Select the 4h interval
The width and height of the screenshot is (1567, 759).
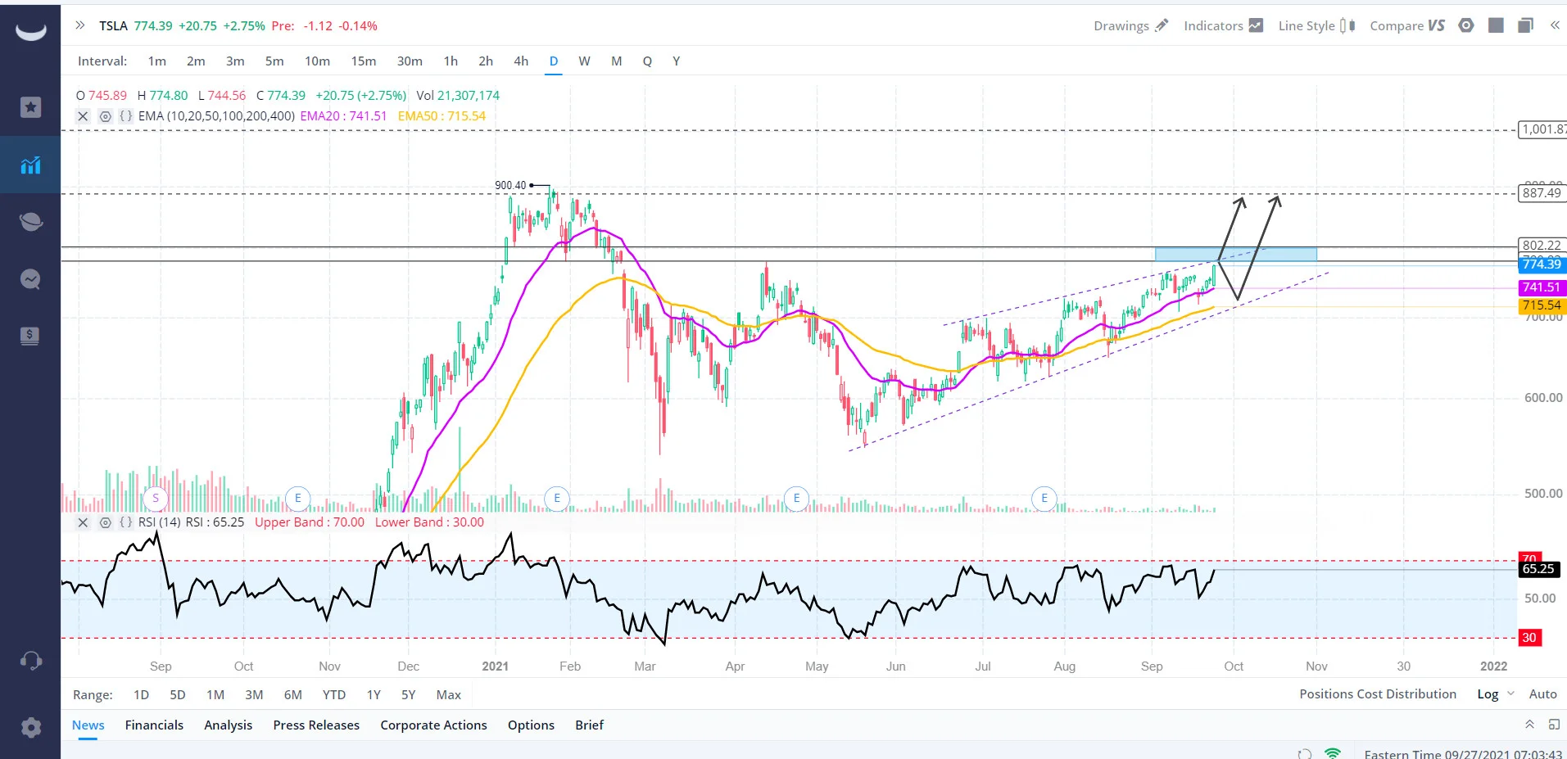pos(521,61)
